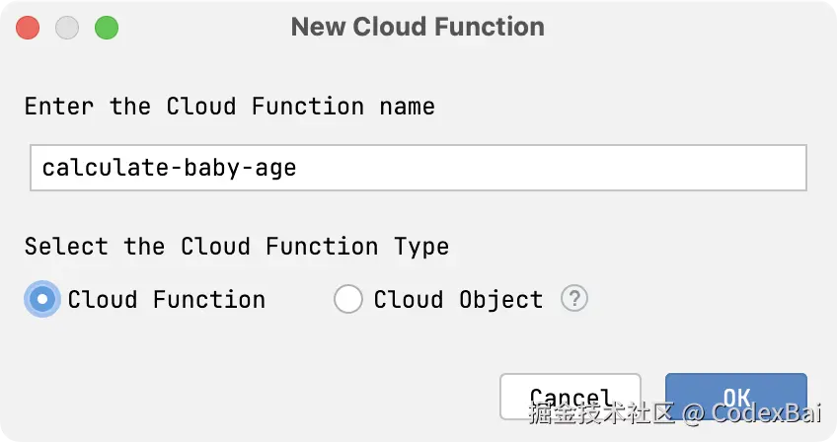Close the dialog with the red button
837x442 pixels.
(28, 28)
